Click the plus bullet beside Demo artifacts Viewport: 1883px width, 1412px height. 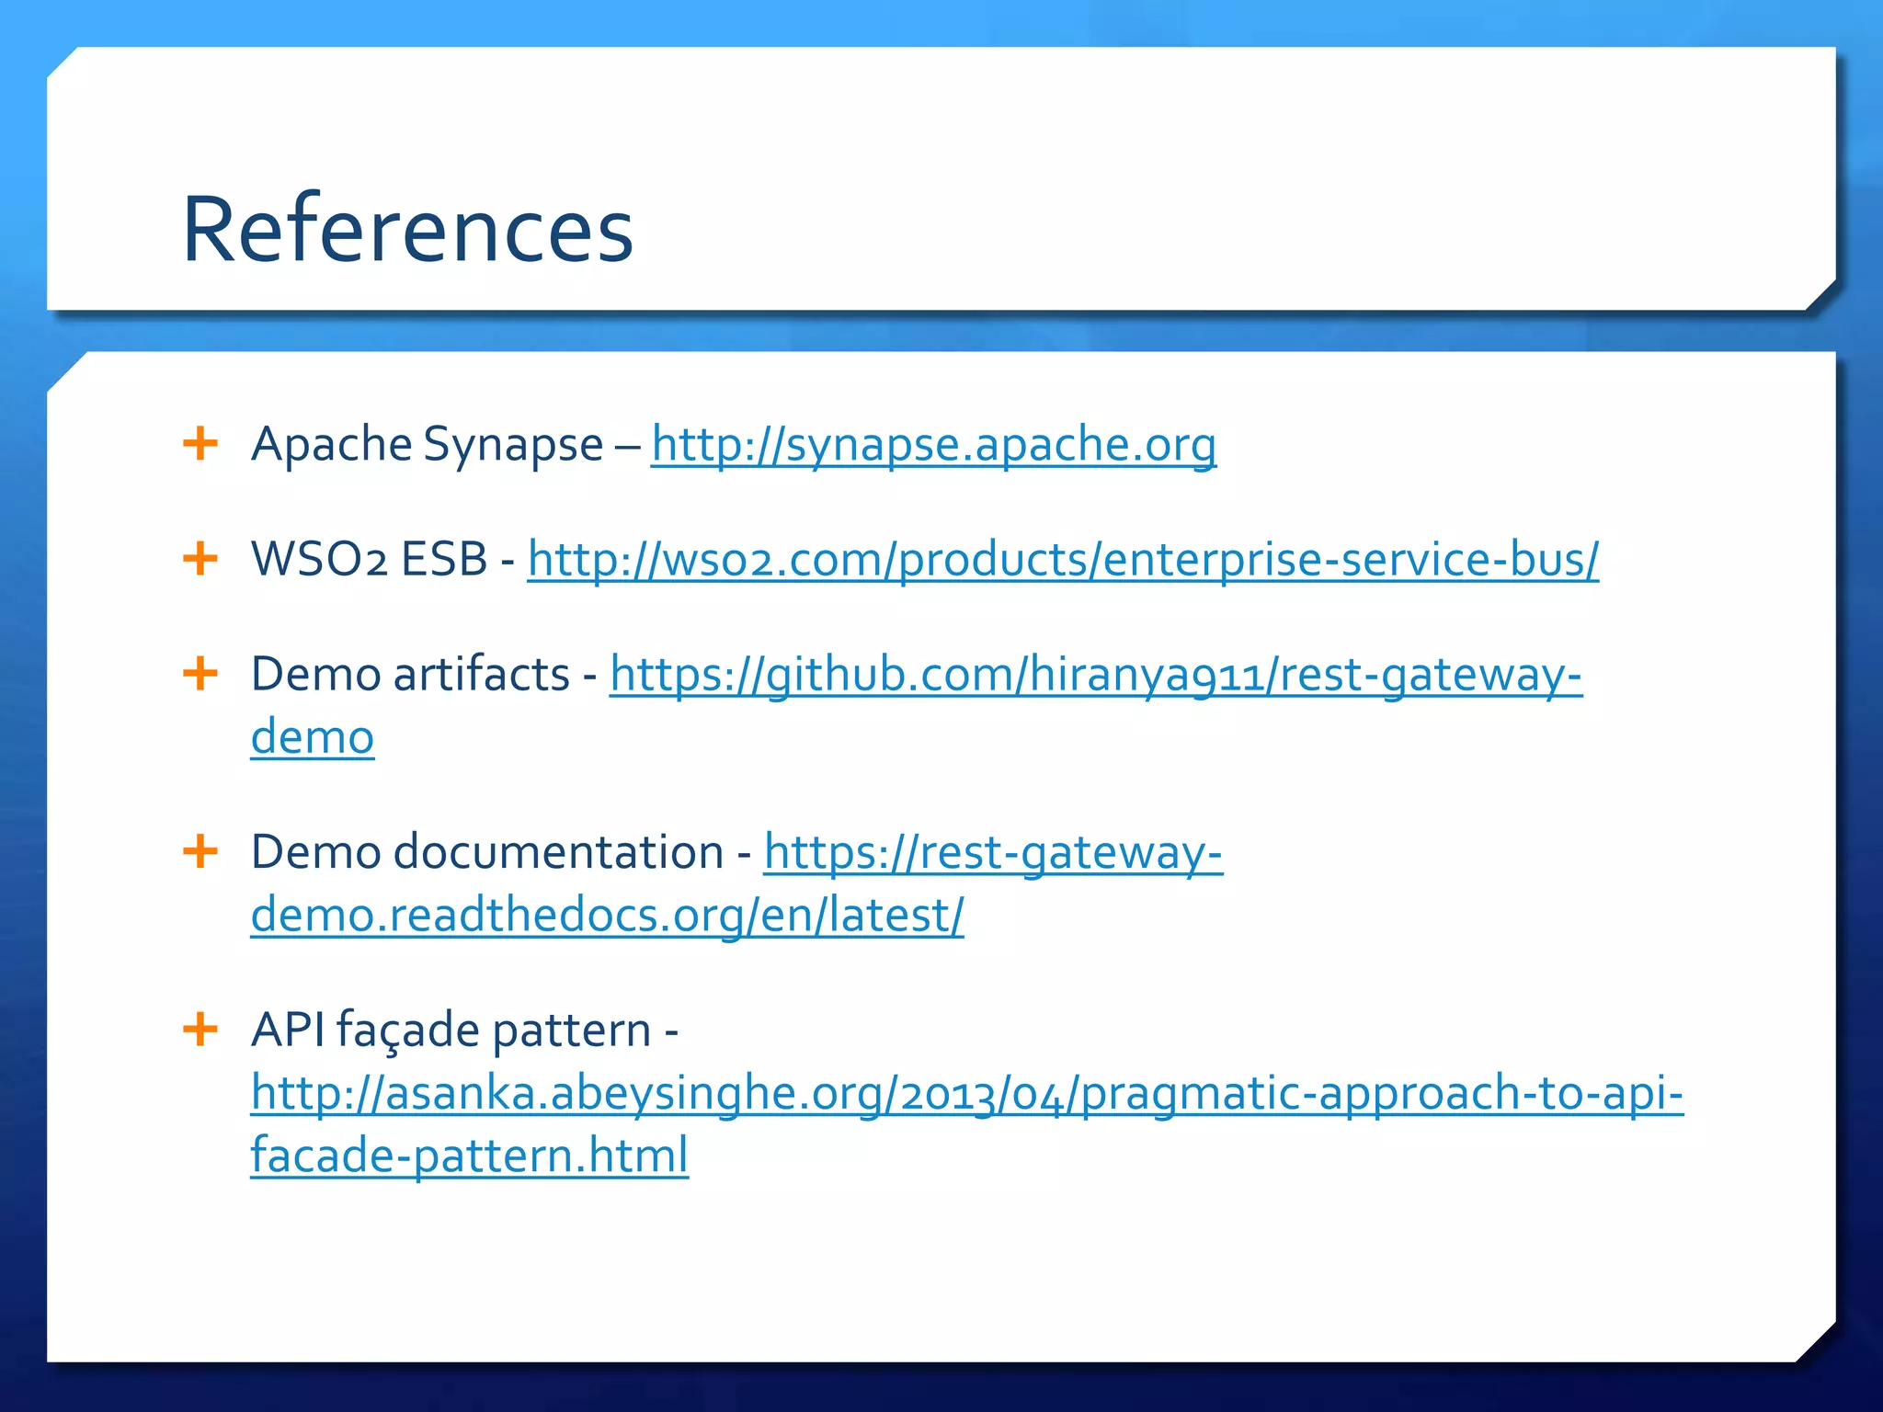(x=200, y=673)
